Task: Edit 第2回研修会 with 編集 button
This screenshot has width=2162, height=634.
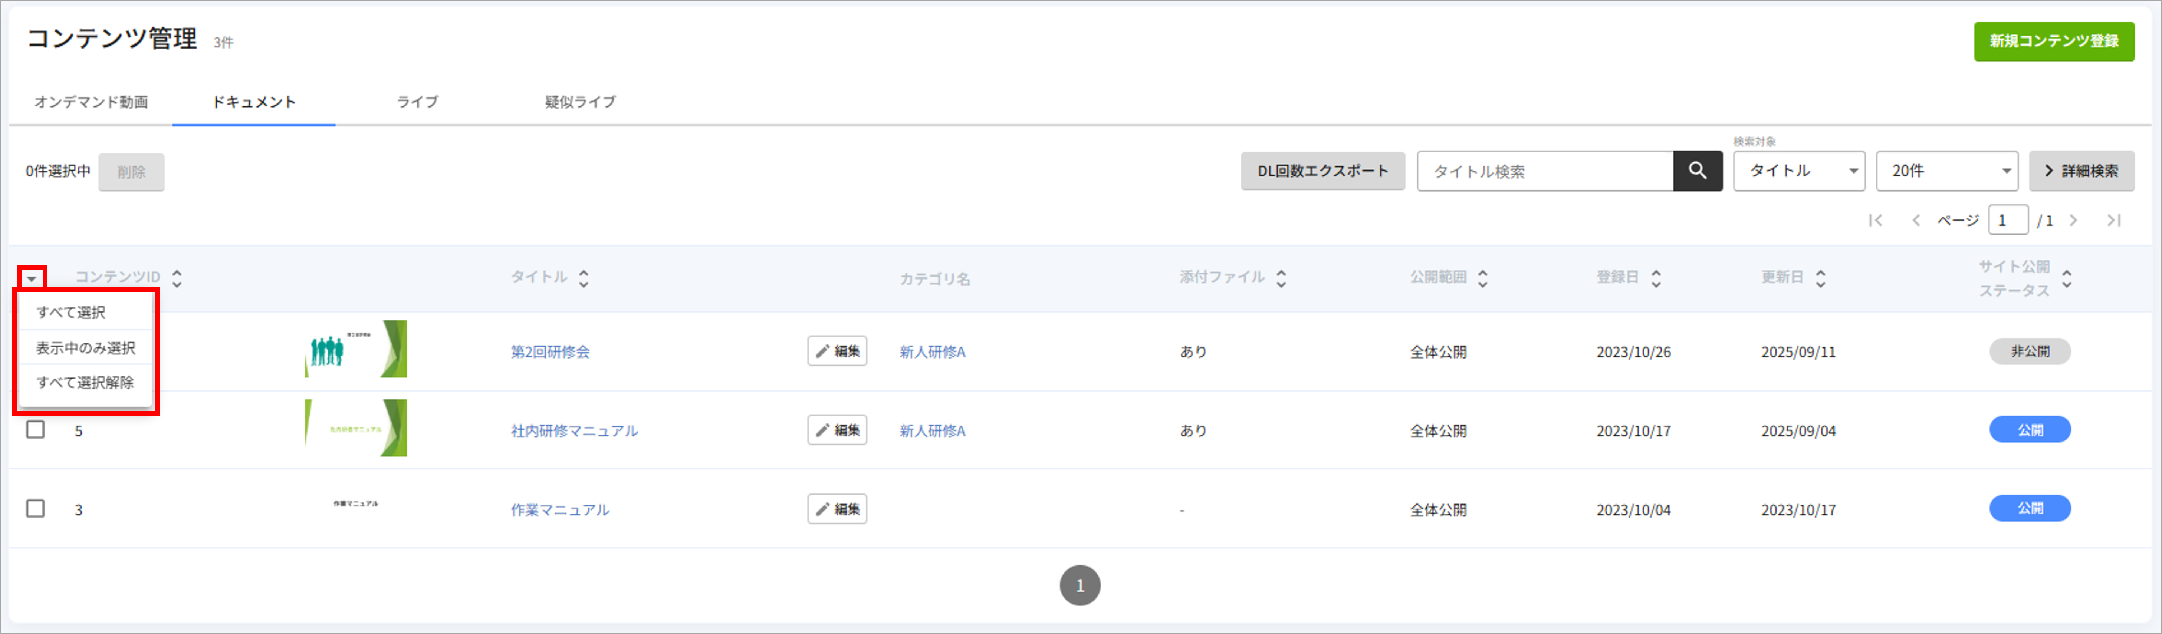Action: [x=837, y=351]
